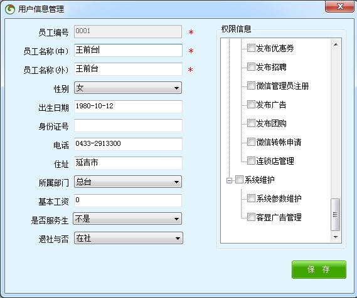Click the scroll down arrow in permission list
Screen dimensions: 357x298
tap(336, 237)
